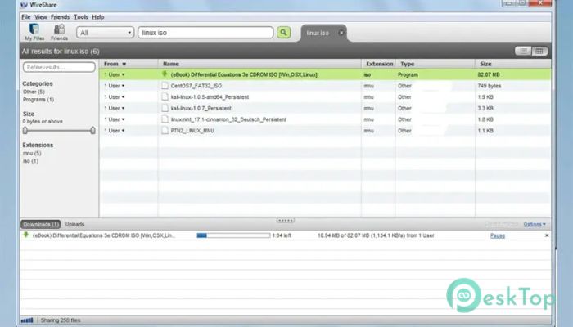Click the green search magnifier button
This screenshot has width=573, height=327.
click(x=283, y=33)
